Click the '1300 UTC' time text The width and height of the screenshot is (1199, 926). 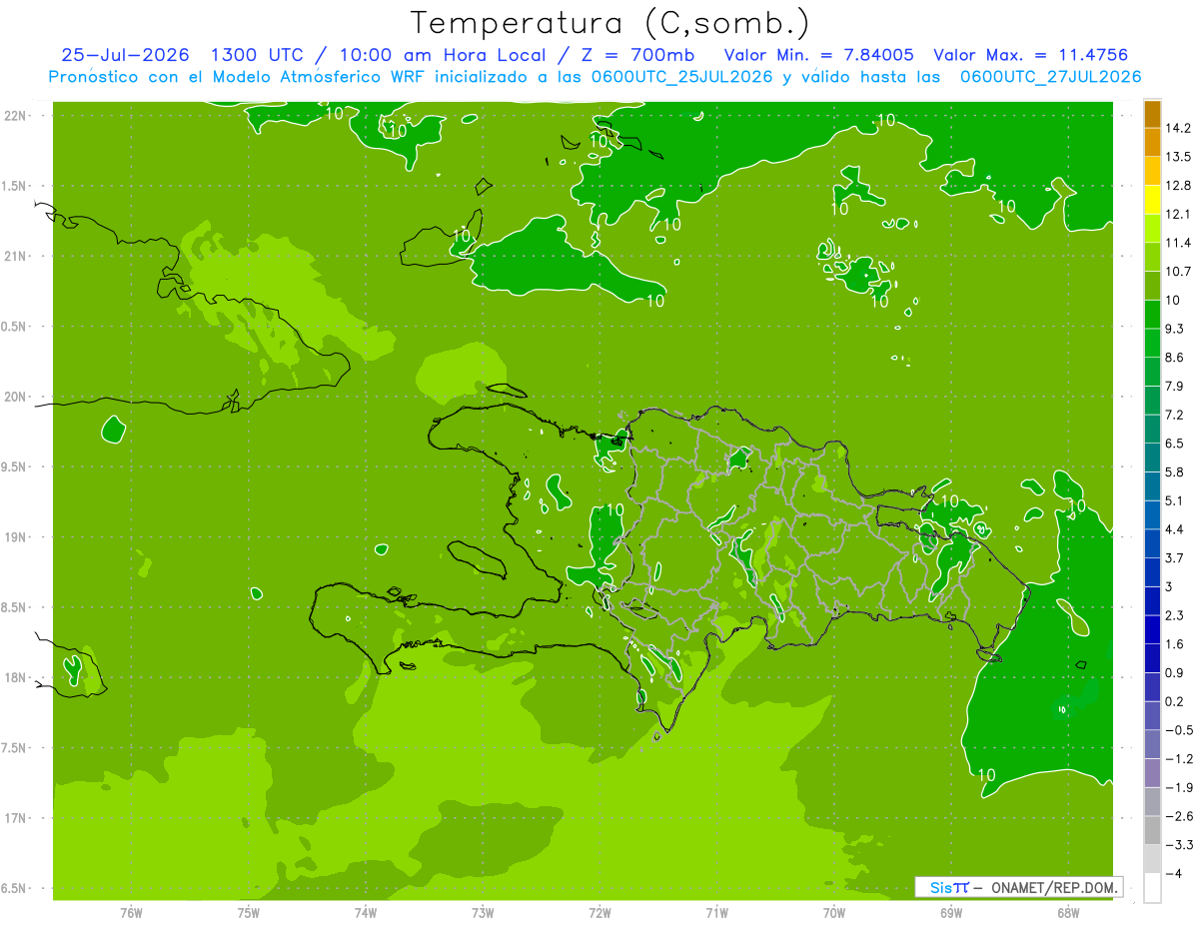(257, 55)
